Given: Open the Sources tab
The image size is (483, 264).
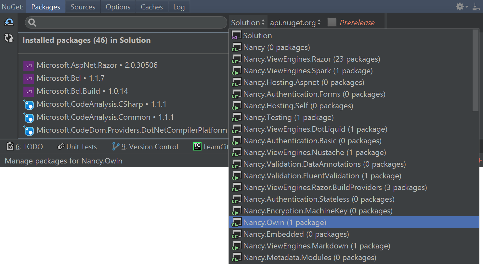Looking at the screenshot, I should point(83,7).
